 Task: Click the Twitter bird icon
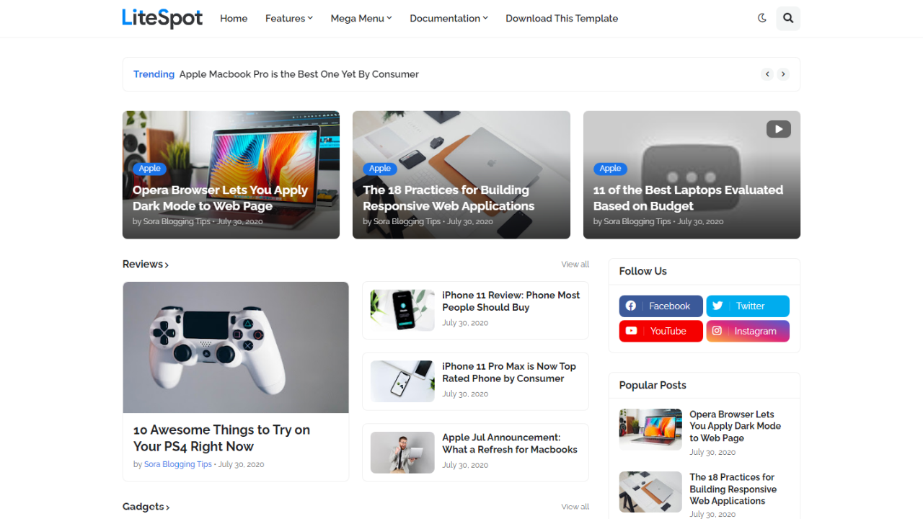[x=717, y=306]
